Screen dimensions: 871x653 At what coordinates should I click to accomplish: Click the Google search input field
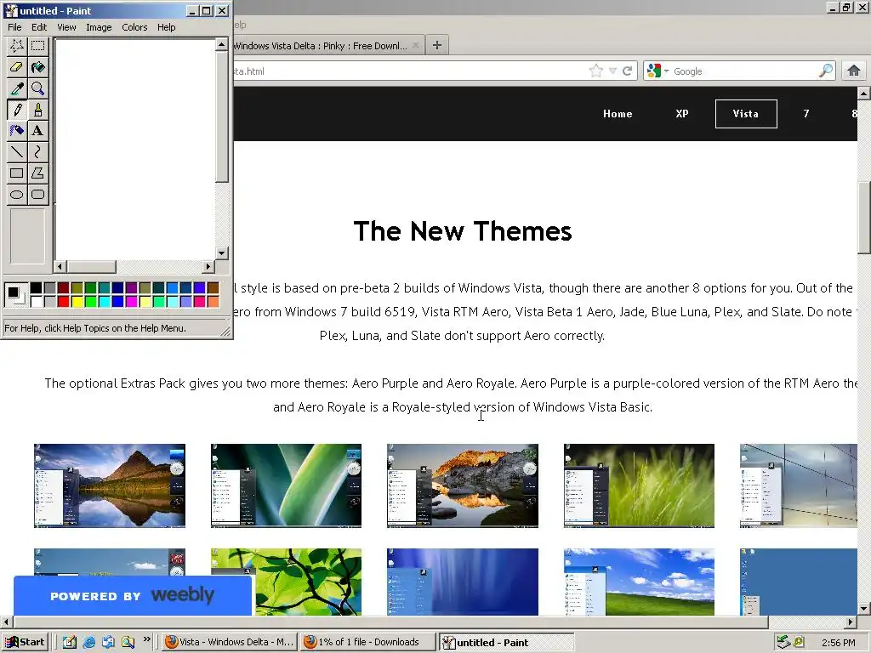(x=744, y=71)
